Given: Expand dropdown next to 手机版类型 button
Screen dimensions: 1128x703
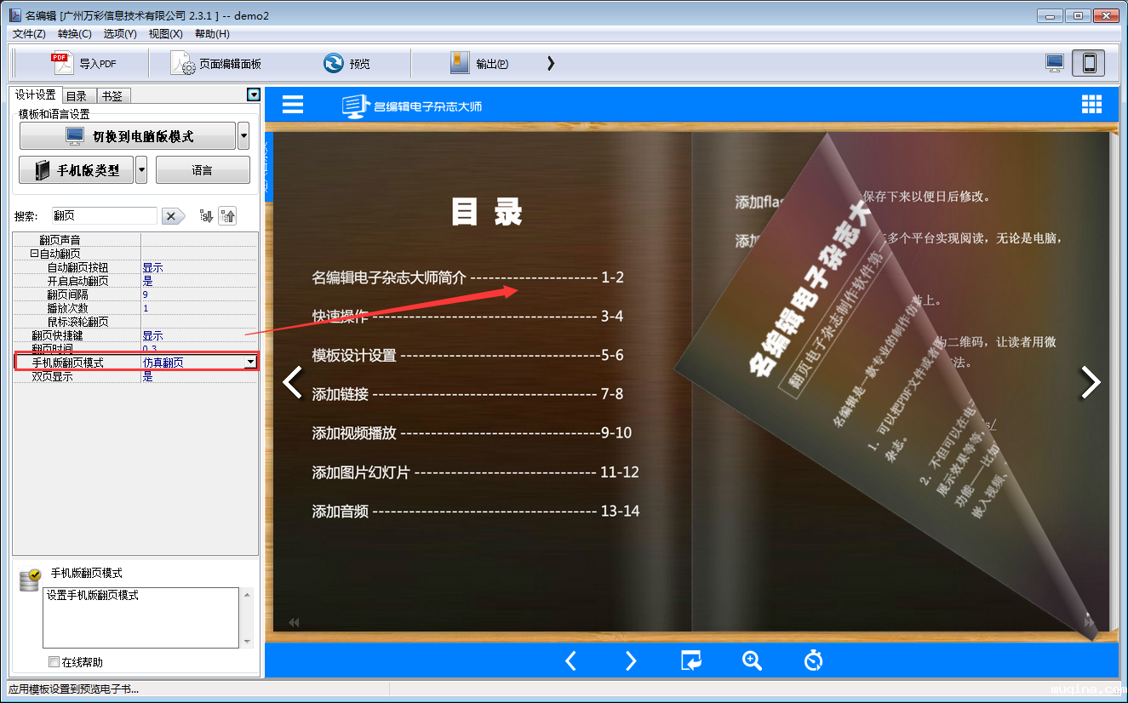Looking at the screenshot, I should [x=141, y=170].
